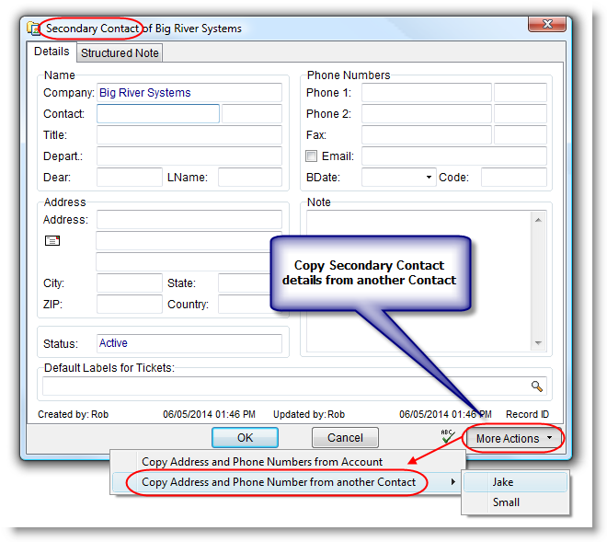Toggle the Email checkbox
The image size is (607, 542).
click(312, 156)
